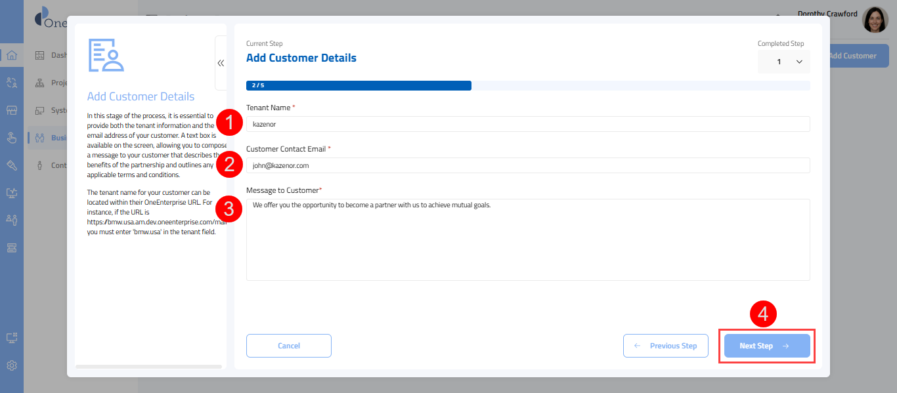Click the user sync icon below Home

pyautogui.click(x=12, y=83)
